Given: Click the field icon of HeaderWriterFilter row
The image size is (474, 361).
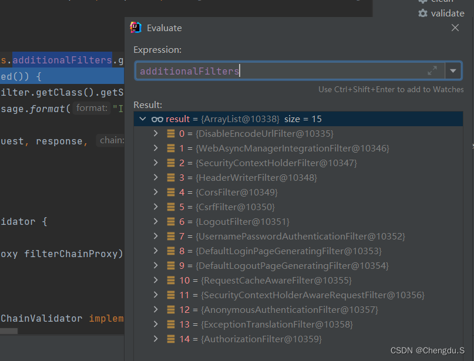Looking at the screenshot, I should (x=171, y=178).
